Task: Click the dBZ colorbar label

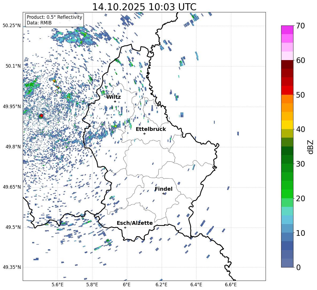Action: 311,147
